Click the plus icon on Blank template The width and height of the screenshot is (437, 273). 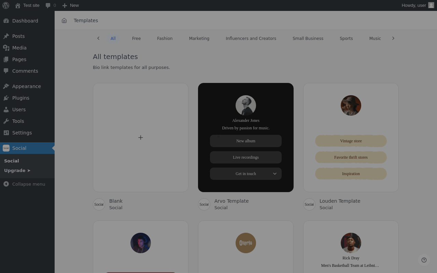tap(141, 138)
